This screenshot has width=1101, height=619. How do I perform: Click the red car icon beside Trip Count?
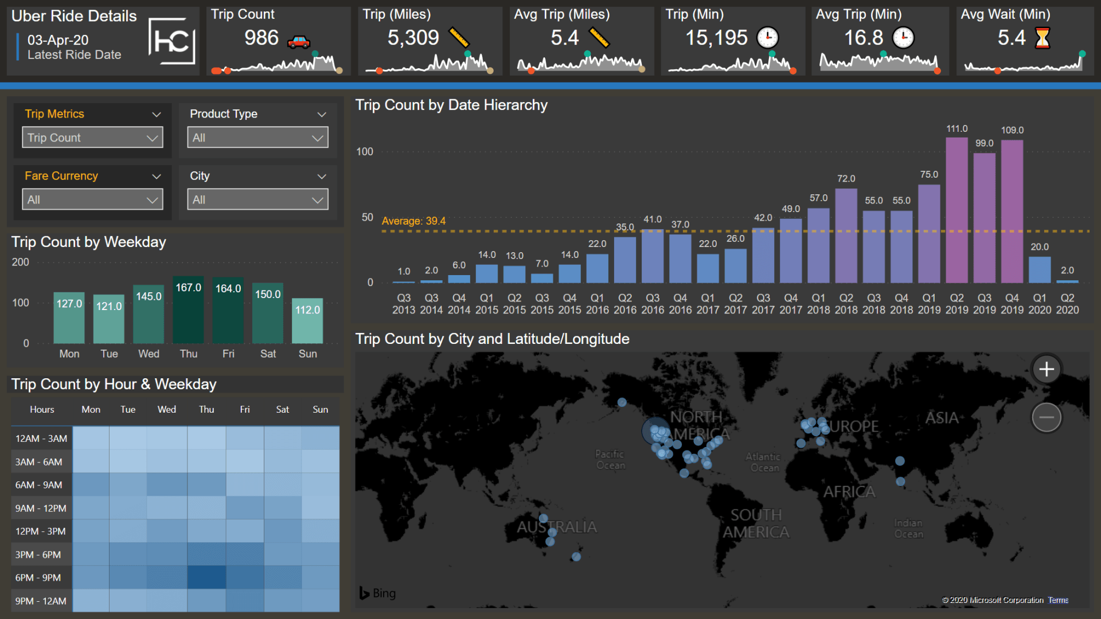298,41
